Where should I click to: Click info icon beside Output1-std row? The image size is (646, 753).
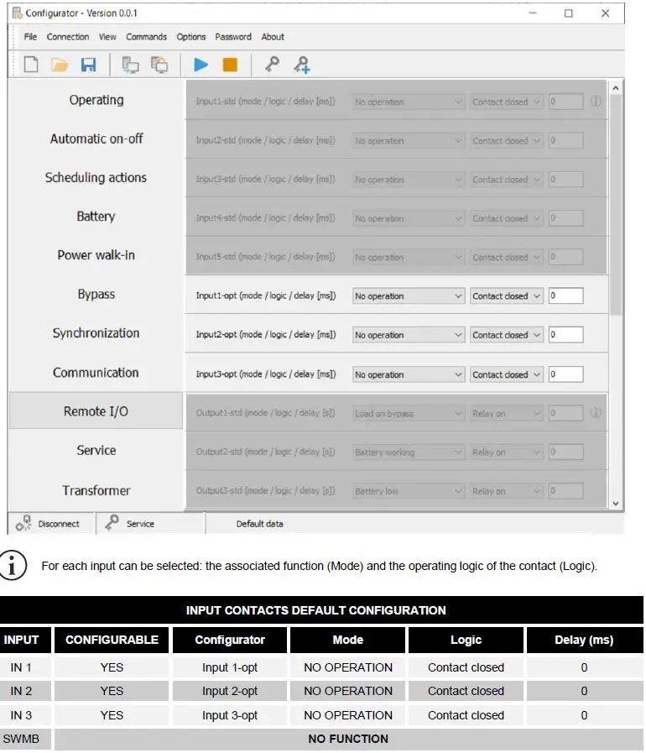tap(596, 412)
